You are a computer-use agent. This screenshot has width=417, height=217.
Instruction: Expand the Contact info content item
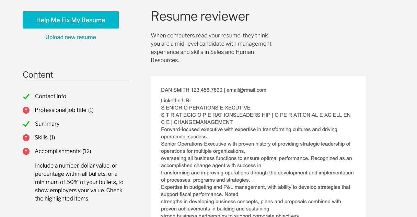coord(50,96)
